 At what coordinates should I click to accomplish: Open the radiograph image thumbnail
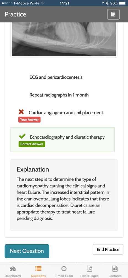[64, 39]
